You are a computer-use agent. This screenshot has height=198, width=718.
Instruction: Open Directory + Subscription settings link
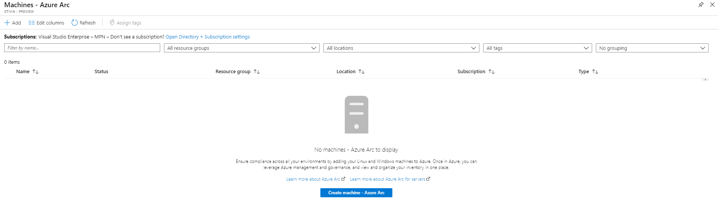coord(208,37)
